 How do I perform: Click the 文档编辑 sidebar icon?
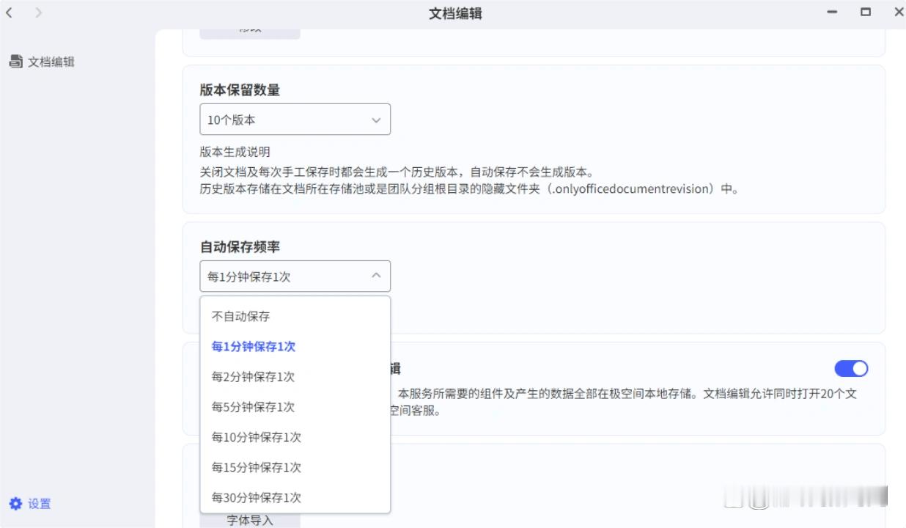pos(16,62)
